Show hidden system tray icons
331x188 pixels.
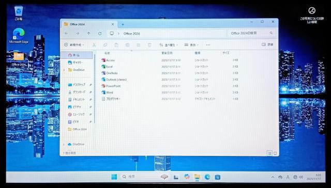(x=273, y=177)
